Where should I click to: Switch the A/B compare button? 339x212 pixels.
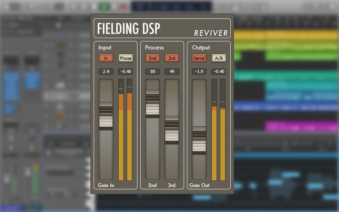(x=218, y=58)
